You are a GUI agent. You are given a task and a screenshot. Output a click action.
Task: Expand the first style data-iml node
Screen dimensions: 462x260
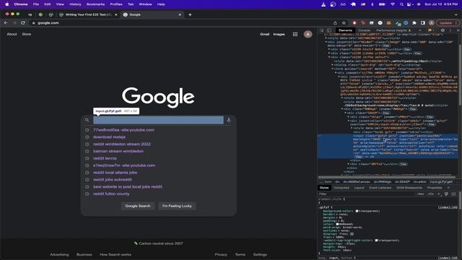[326, 38]
